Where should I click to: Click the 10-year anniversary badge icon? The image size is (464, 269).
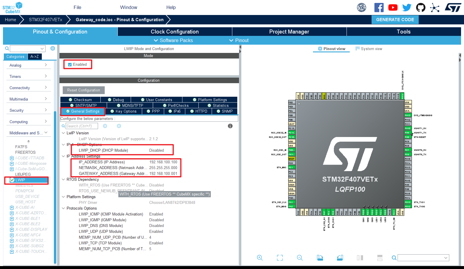pyautogui.click(x=362, y=7)
